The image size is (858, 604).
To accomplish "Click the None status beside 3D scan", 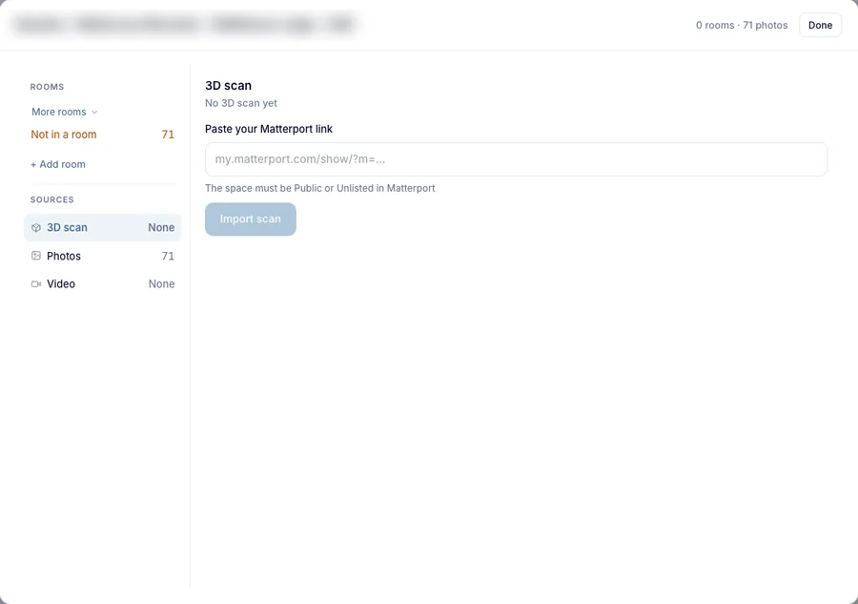I will 161,227.
